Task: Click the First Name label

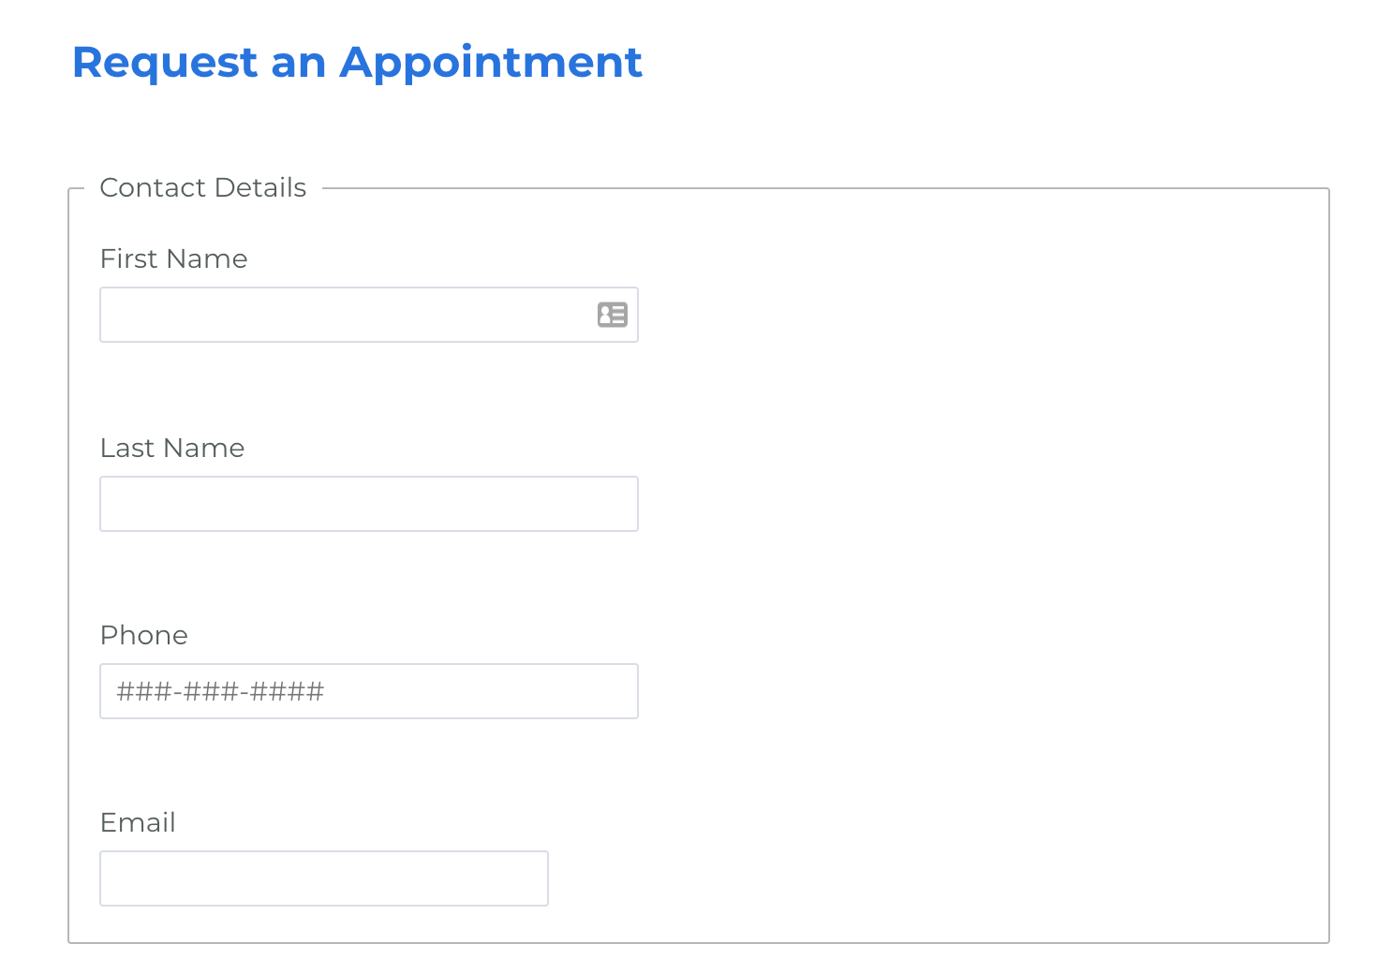Action: click(x=173, y=259)
